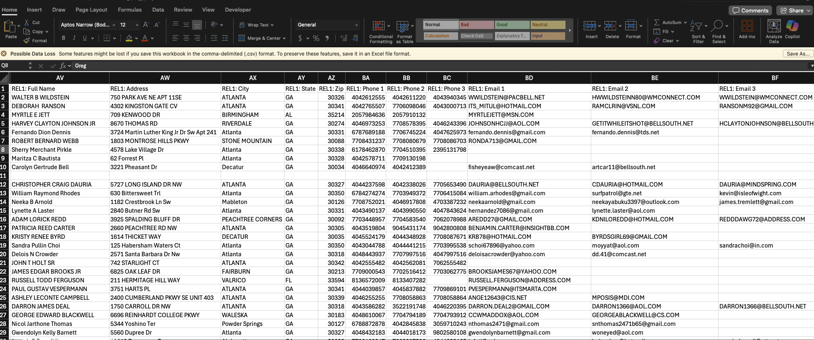Click the Save As... button

tap(798, 53)
